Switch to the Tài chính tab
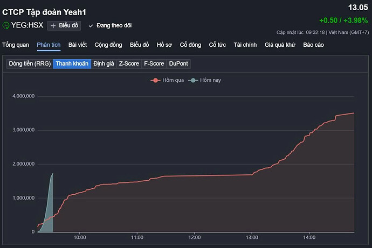The image size is (372, 248). [x=245, y=45]
